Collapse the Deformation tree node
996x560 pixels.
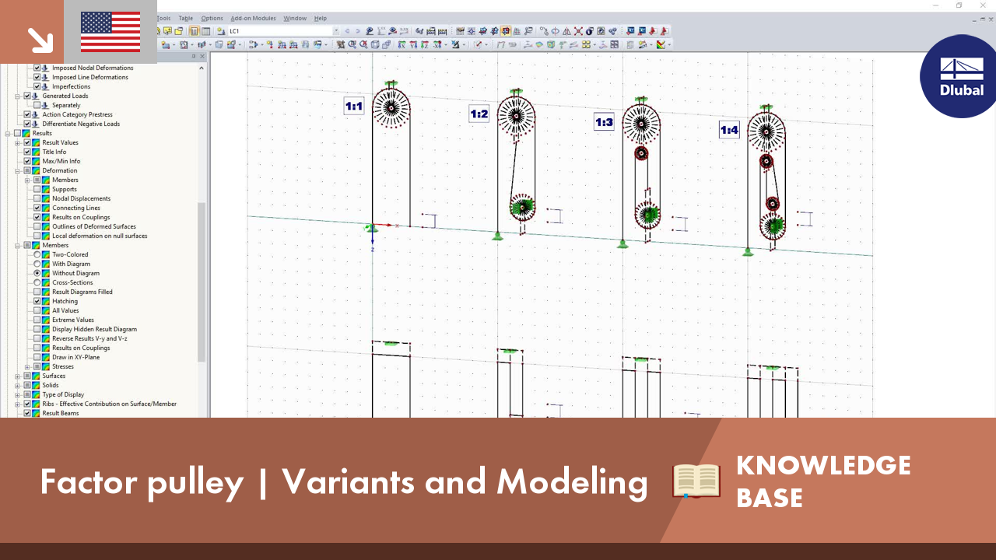point(17,170)
